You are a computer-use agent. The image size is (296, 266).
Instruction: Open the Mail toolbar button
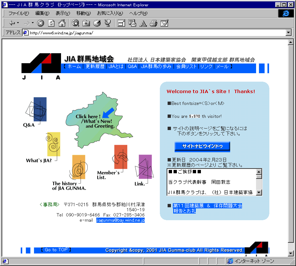point(132,23)
